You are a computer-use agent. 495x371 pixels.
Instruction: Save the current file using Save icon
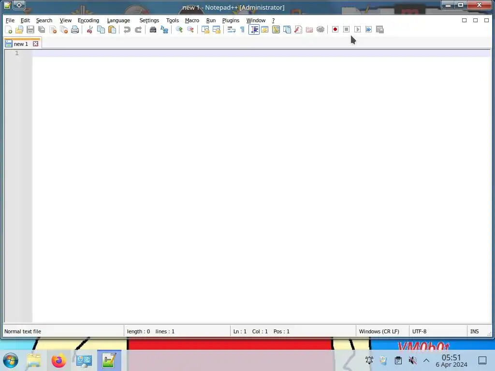pyautogui.click(x=30, y=29)
